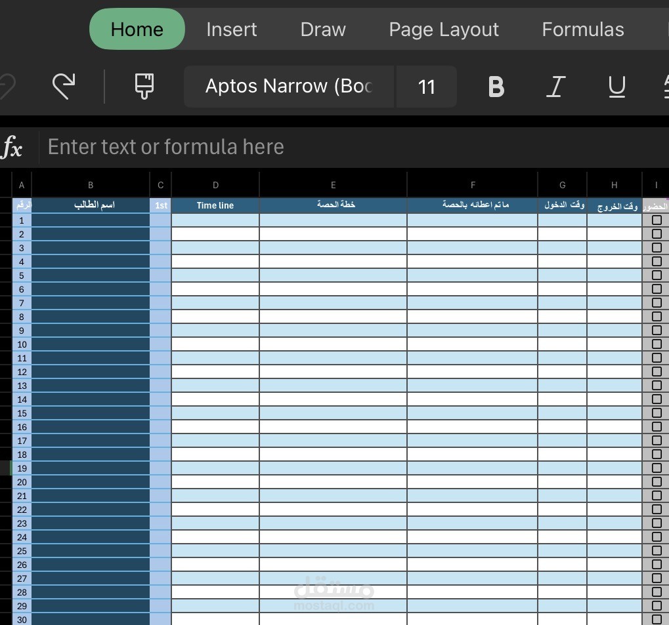Toggle Bold formatting
The height and width of the screenshot is (625, 669).
(496, 87)
